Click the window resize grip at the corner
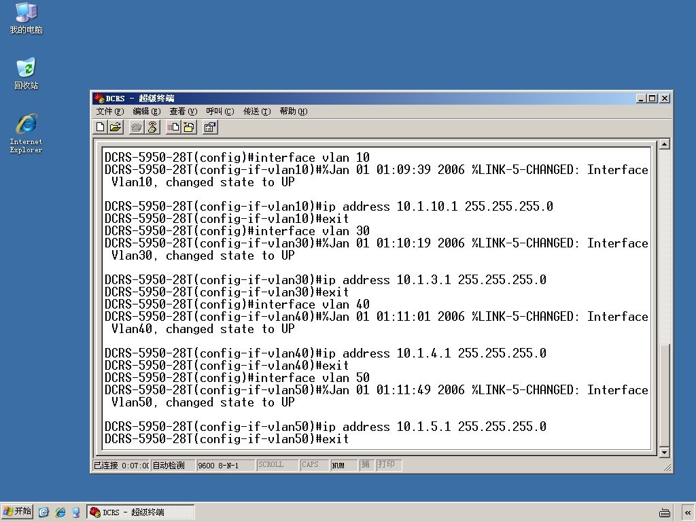696x522 pixels. click(667, 468)
